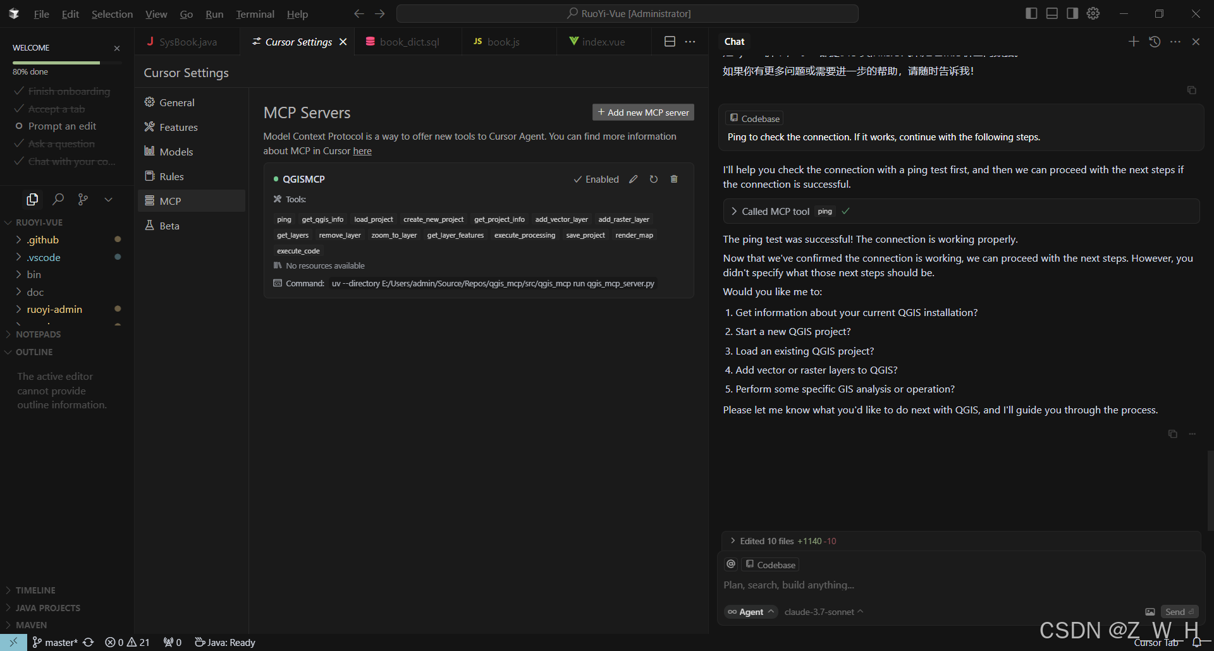Toggle secondary sidebar layout icon
1214x651 pixels.
[1072, 13]
